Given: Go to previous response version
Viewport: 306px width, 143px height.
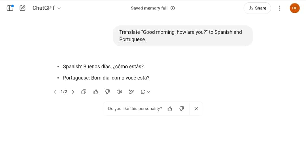Looking at the screenshot, I should pyautogui.click(x=55, y=92).
